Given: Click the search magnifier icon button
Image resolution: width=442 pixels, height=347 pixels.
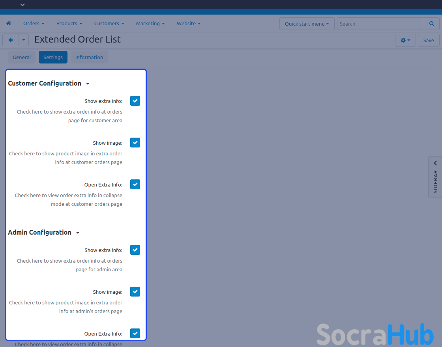Looking at the screenshot, I should (x=431, y=24).
